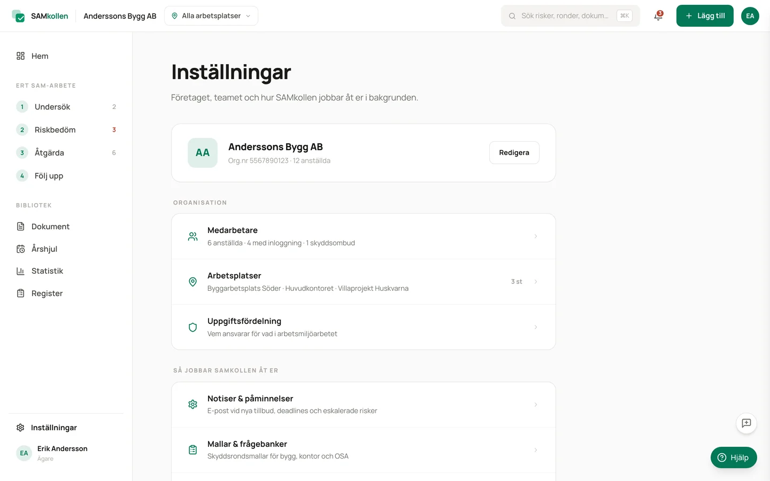Viewport: 770px width, 481px height.
Task: Click the step 3 circle for Åtgärda
Action: coord(22,153)
